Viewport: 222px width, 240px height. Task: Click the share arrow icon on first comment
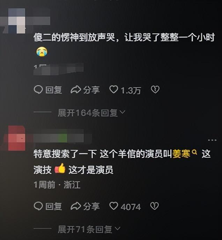pos(76,90)
